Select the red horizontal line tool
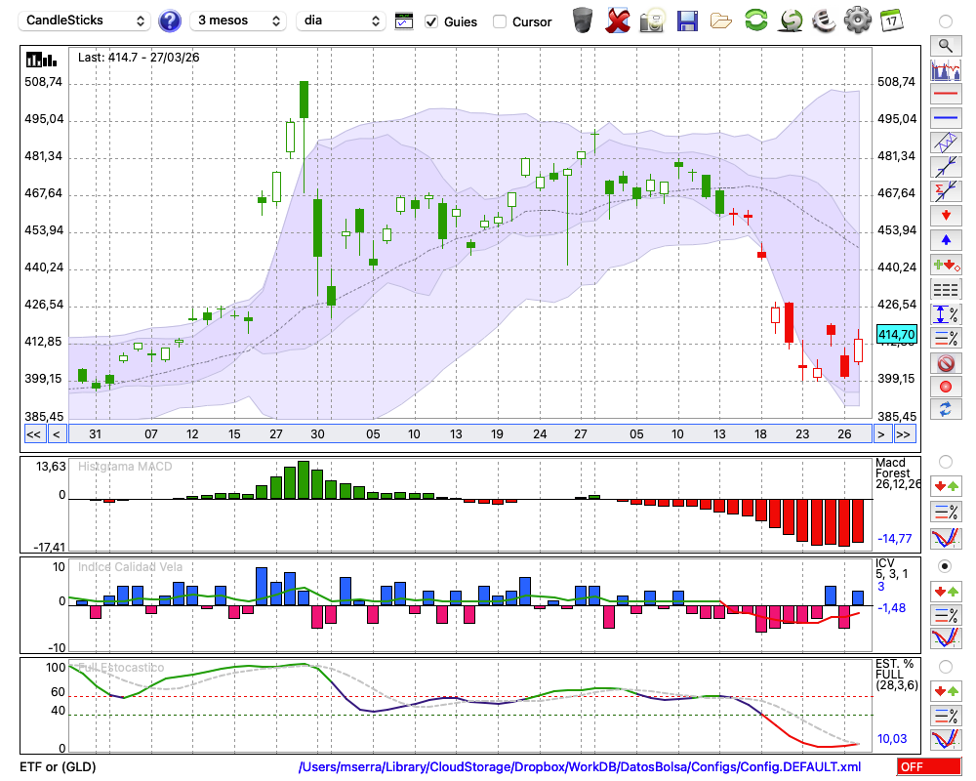 tap(945, 95)
